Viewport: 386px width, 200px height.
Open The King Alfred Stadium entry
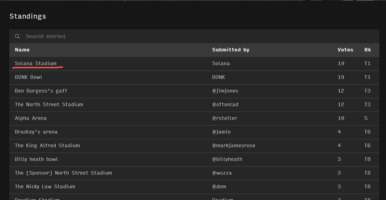(47, 146)
